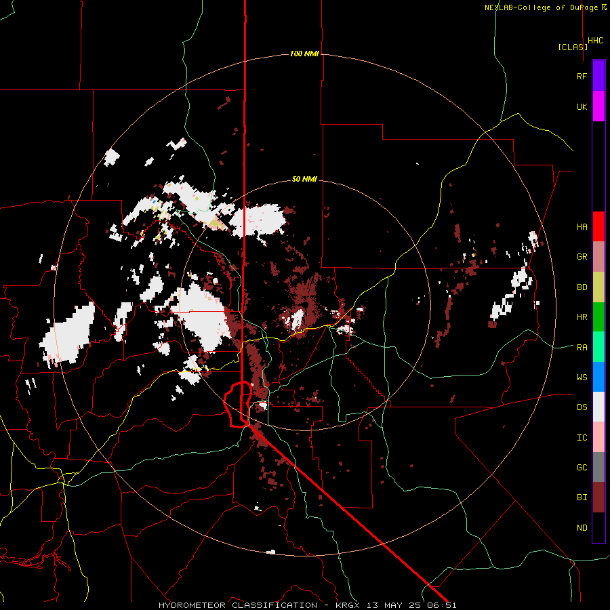This screenshot has width=610, height=610.
Task: Click the DS white legend swatch
Action: click(598, 407)
